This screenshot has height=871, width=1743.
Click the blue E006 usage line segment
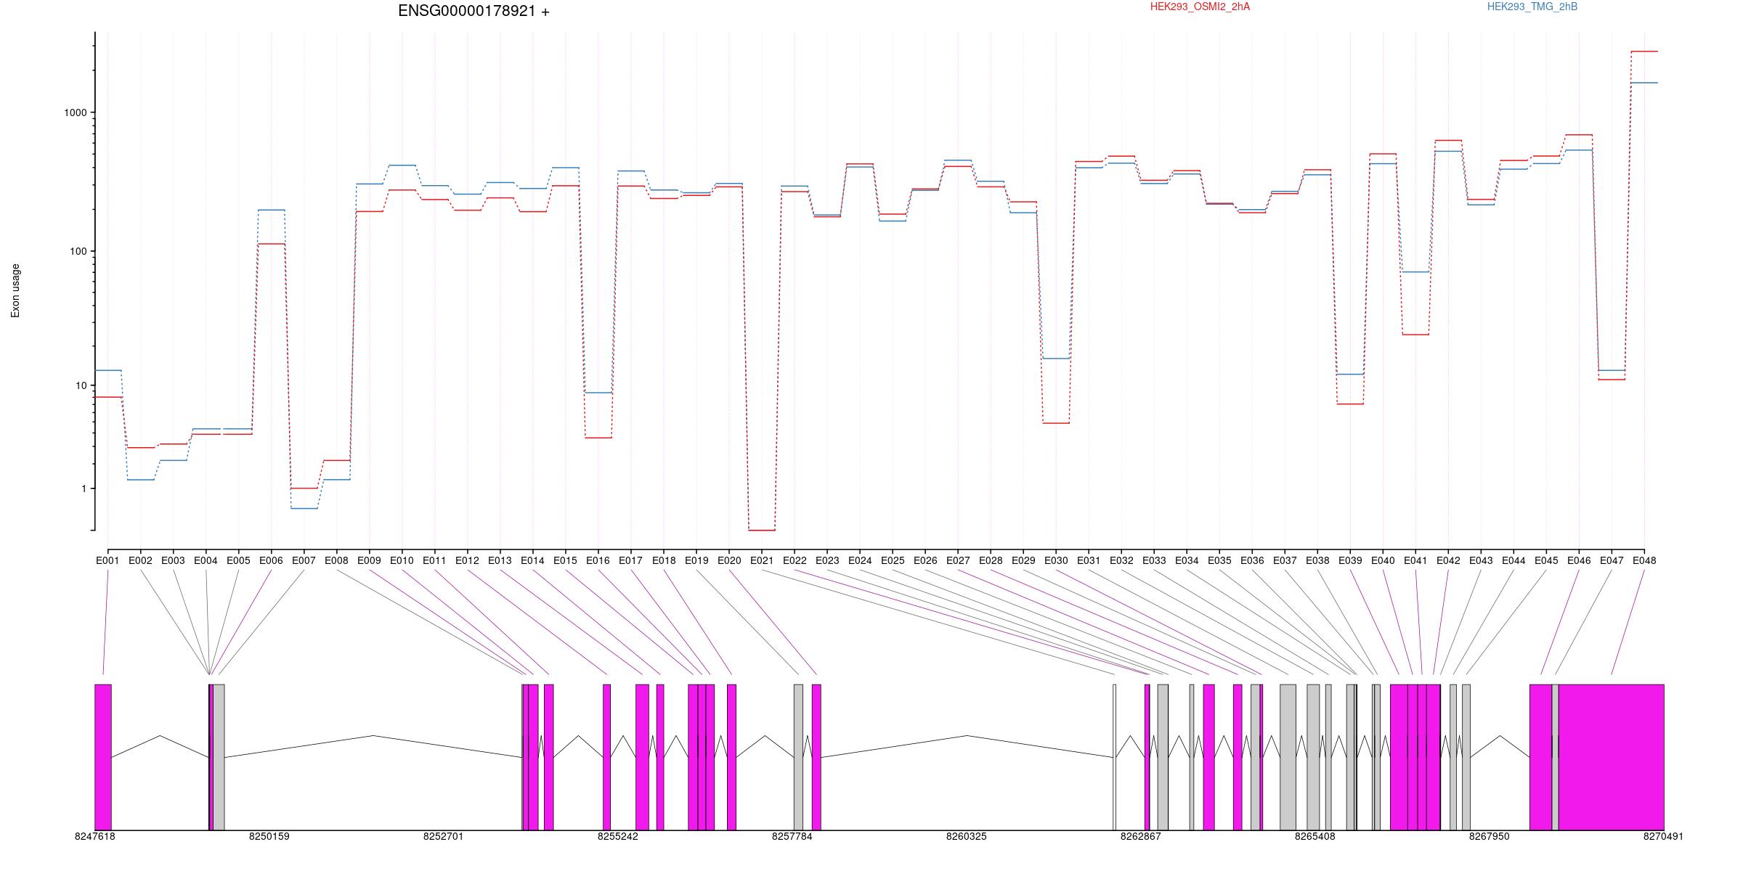(x=271, y=210)
